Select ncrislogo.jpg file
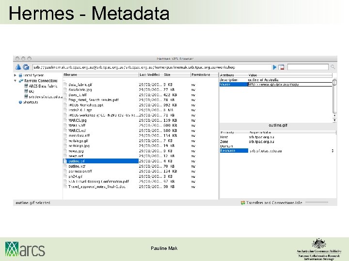The image size is (349, 261). click(x=79, y=146)
